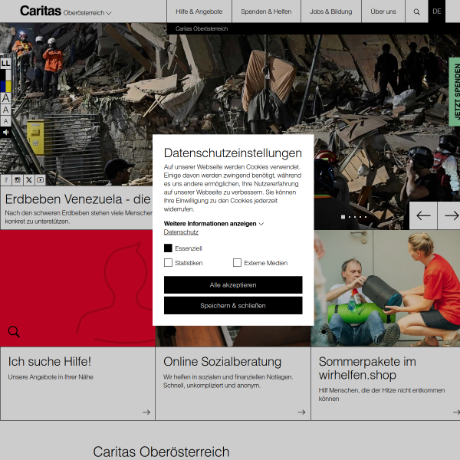Viewport: 460px width, 460px height.
Task: Click the Caritas Oberösterreich heading at page bottom
Action: (x=161, y=452)
